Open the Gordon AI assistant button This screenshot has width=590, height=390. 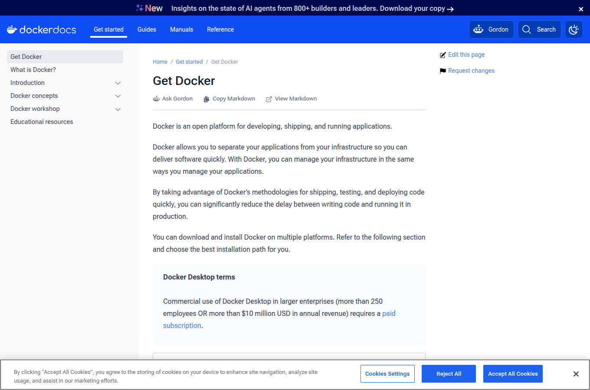tap(492, 29)
